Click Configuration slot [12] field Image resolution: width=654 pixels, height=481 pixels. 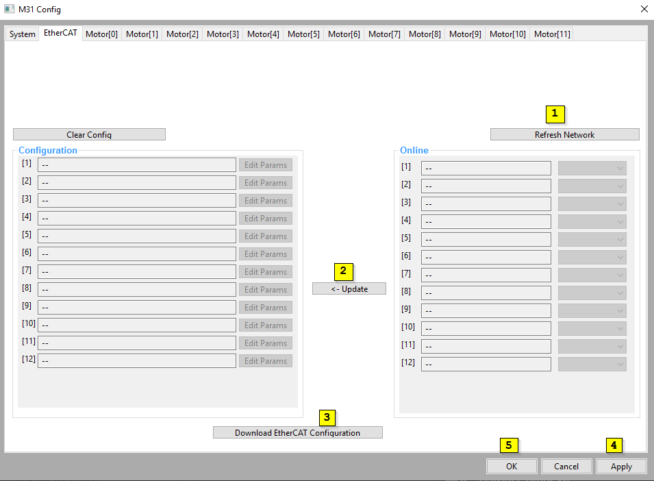(x=137, y=360)
